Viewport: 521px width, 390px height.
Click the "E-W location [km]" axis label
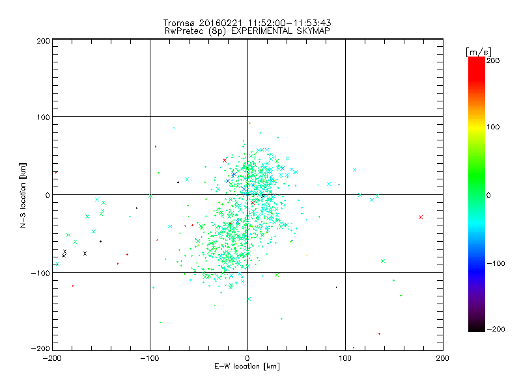point(247,367)
